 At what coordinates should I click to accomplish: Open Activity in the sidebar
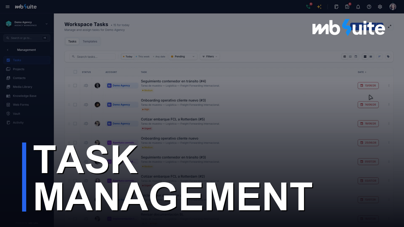(27, 123)
